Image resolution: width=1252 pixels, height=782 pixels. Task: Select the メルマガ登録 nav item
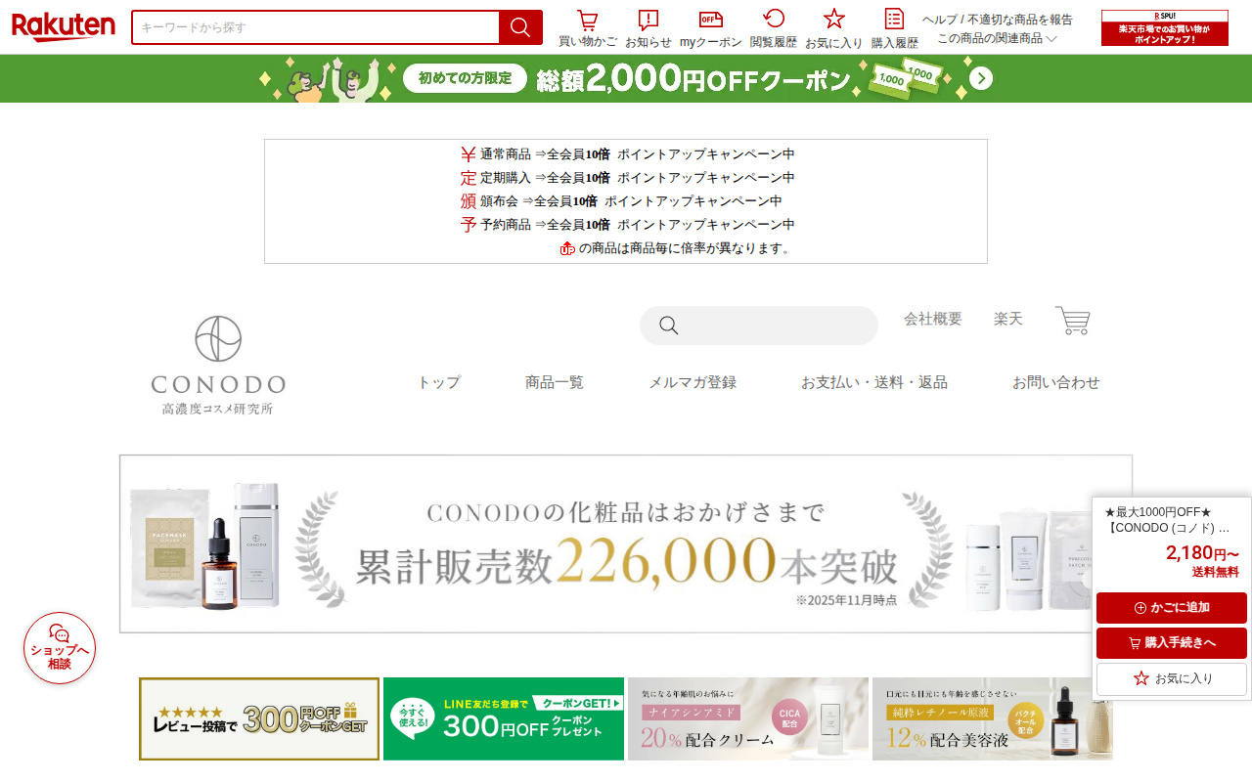693,382
